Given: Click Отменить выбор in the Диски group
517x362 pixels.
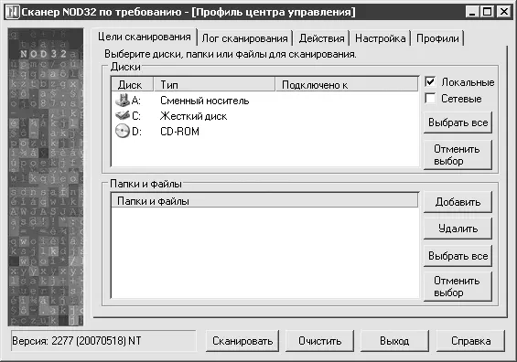Looking at the screenshot, I should (458, 154).
